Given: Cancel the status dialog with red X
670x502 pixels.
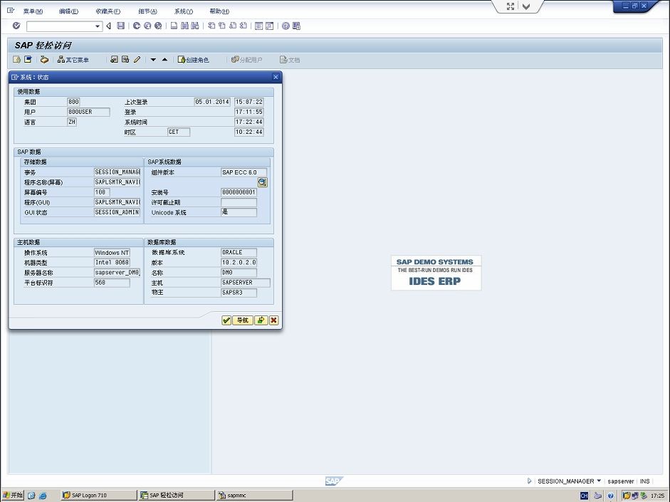Looking at the screenshot, I should click(273, 320).
